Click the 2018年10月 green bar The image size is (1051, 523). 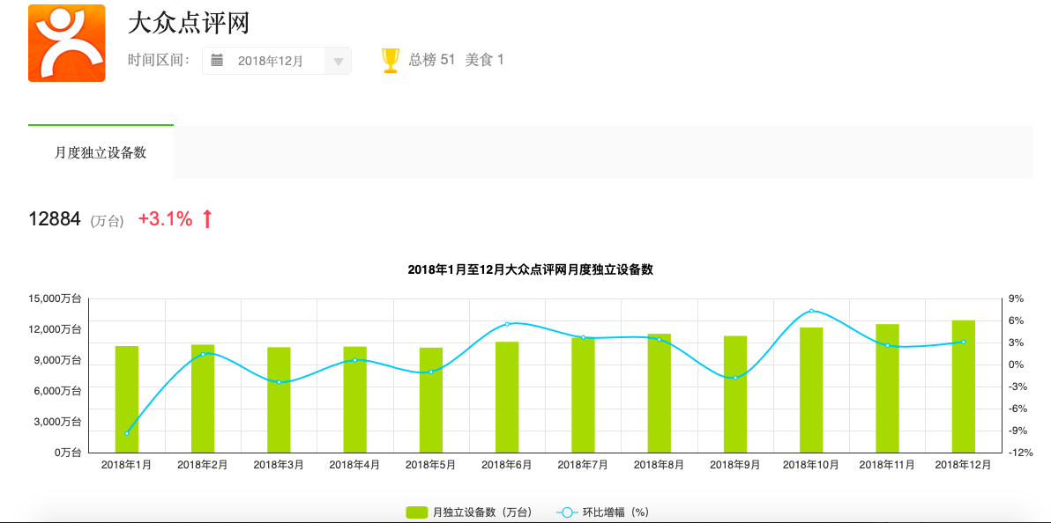pyautogui.click(x=811, y=390)
